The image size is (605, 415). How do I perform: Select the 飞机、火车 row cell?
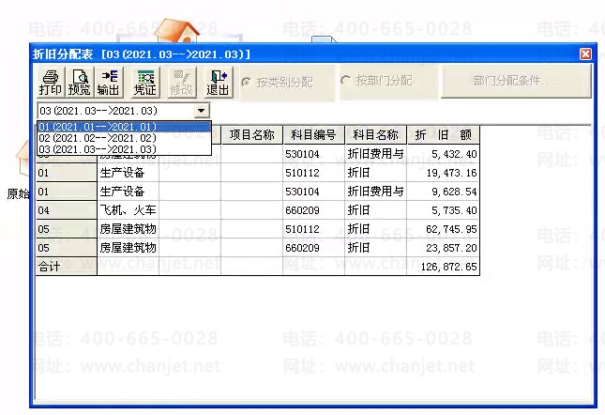(x=128, y=210)
